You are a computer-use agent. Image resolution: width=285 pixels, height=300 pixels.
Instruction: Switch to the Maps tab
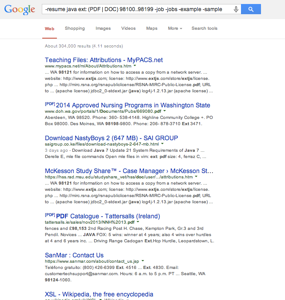pyautogui.click(x=152, y=28)
